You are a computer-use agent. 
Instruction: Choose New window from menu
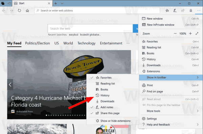[170, 19]
